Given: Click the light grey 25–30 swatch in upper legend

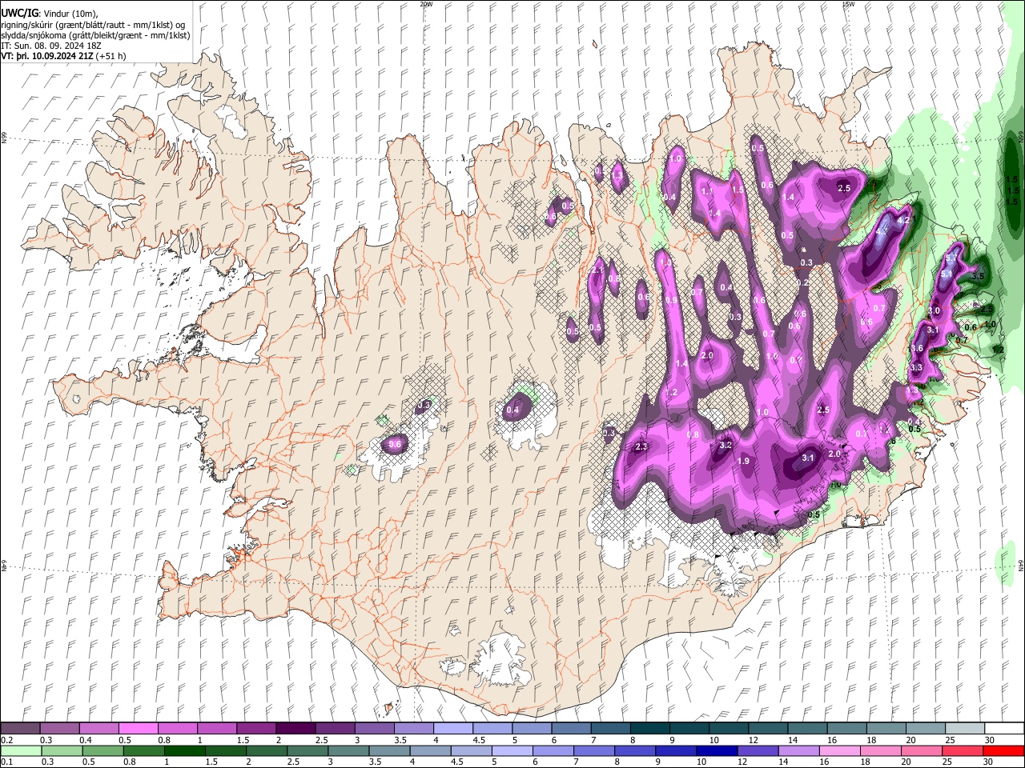Looking at the screenshot, I should [x=963, y=728].
